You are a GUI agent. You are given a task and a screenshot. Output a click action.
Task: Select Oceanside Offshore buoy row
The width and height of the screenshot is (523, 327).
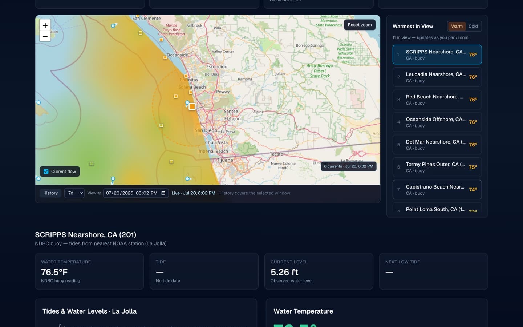pos(437,122)
